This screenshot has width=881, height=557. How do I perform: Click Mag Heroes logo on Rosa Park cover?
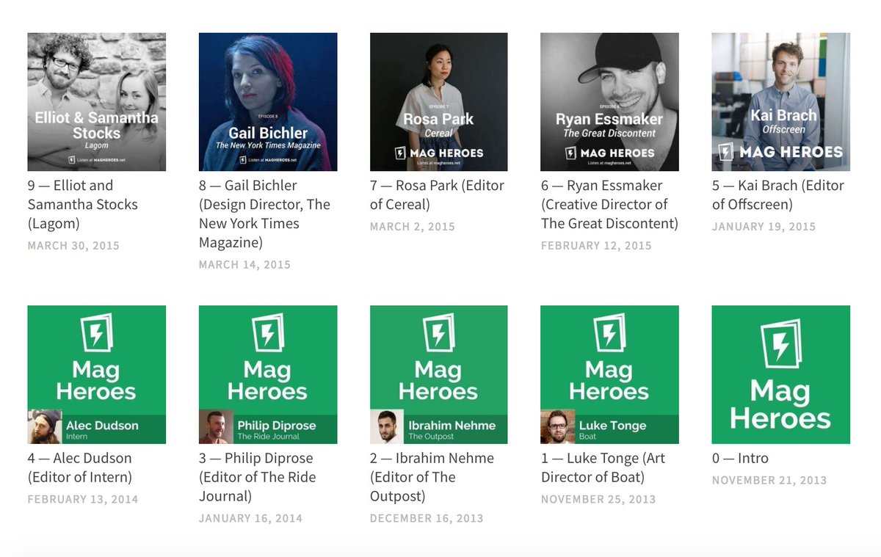click(439, 153)
